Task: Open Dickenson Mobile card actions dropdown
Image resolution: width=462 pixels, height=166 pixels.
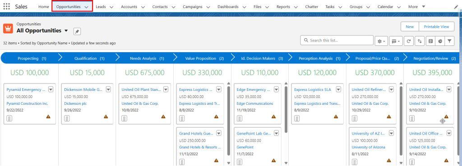Action: pos(108,90)
